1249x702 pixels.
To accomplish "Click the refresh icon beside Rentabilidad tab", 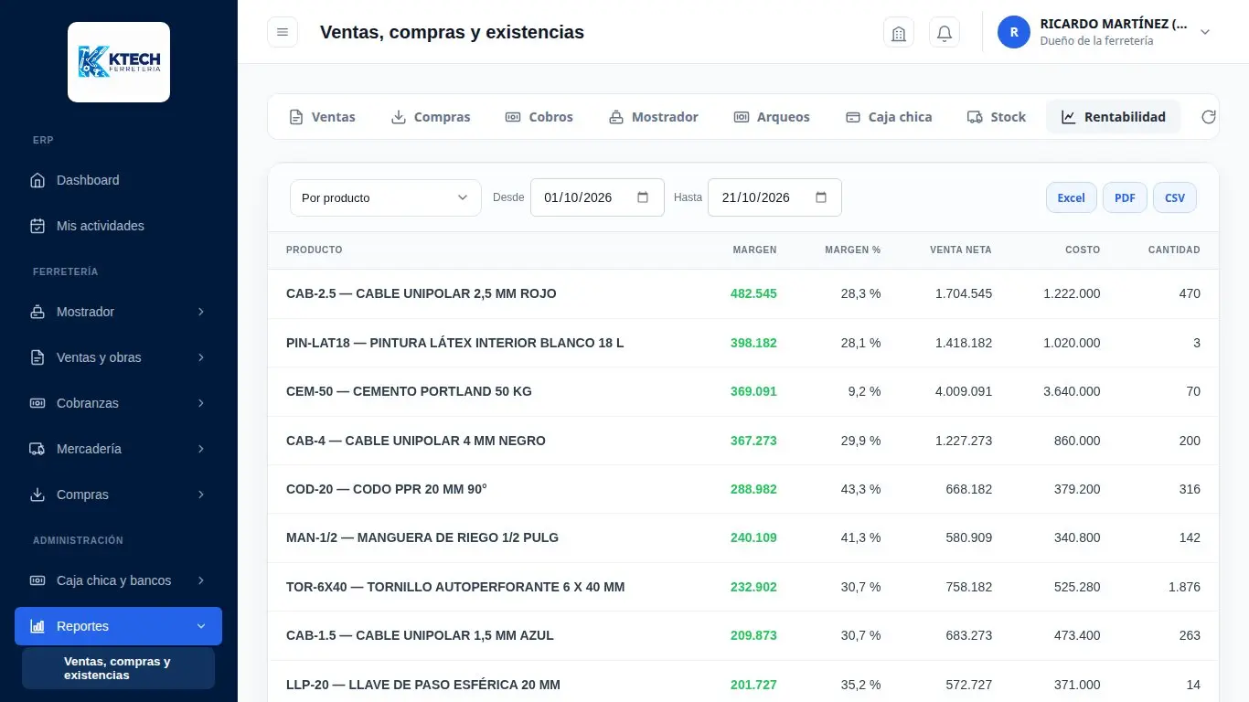I will pyautogui.click(x=1209, y=117).
